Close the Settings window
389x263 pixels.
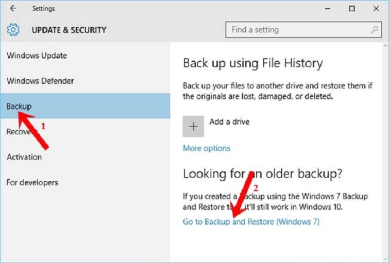tap(376, 9)
